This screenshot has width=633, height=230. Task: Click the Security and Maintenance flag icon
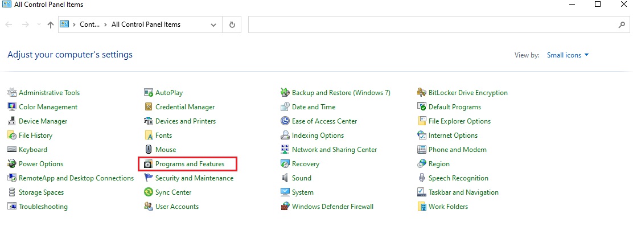click(149, 178)
